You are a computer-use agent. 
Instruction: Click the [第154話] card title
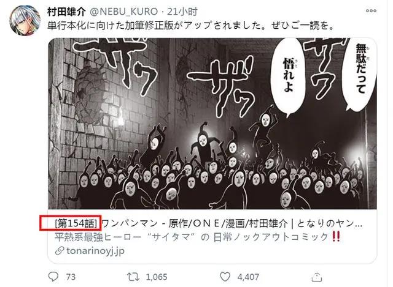coord(76,223)
